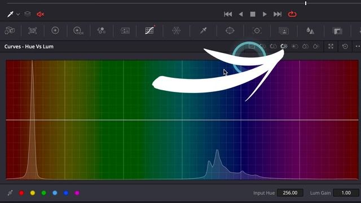Open the Motion Effects palette
361x203 pixels.
pos(125,30)
